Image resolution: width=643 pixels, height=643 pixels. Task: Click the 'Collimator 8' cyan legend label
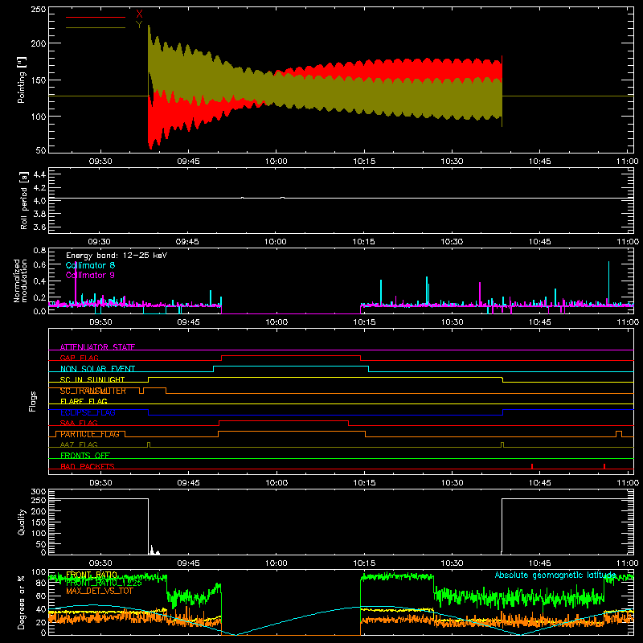90,265
